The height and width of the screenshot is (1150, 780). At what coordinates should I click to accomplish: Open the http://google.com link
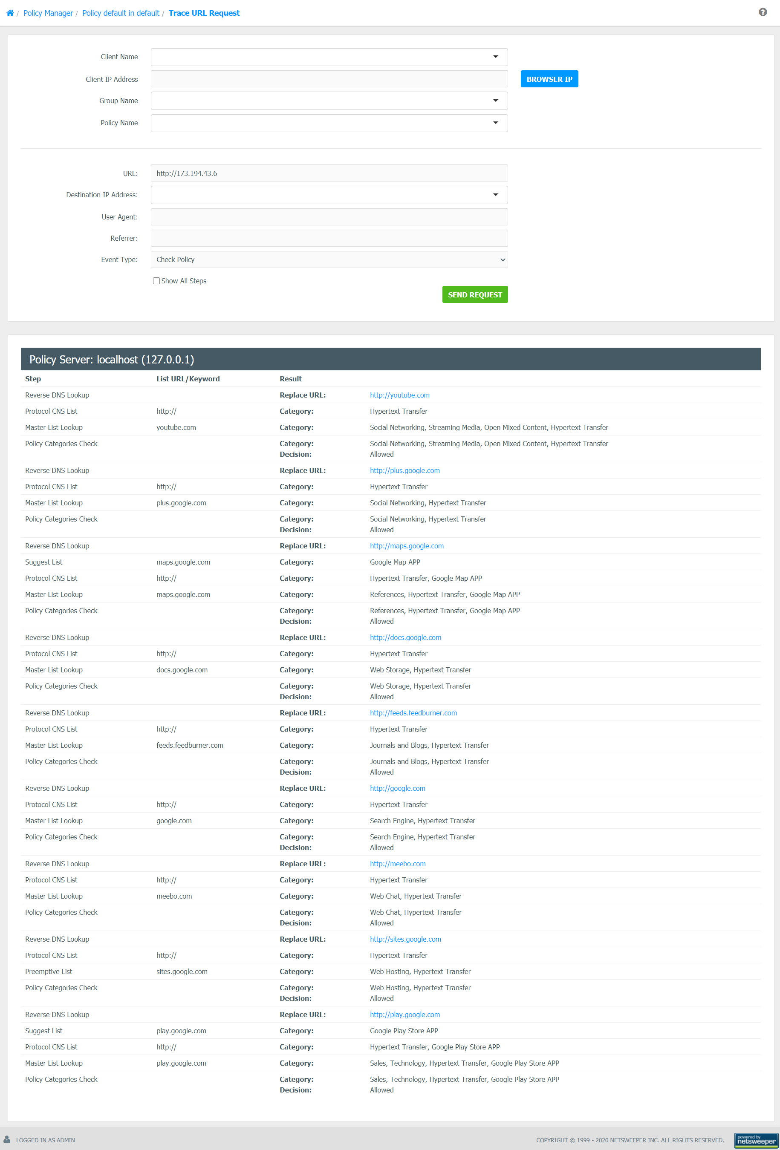click(397, 788)
